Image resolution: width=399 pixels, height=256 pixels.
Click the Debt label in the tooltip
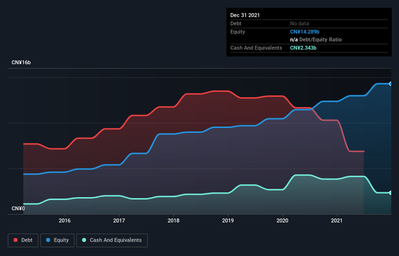click(x=236, y=23)
